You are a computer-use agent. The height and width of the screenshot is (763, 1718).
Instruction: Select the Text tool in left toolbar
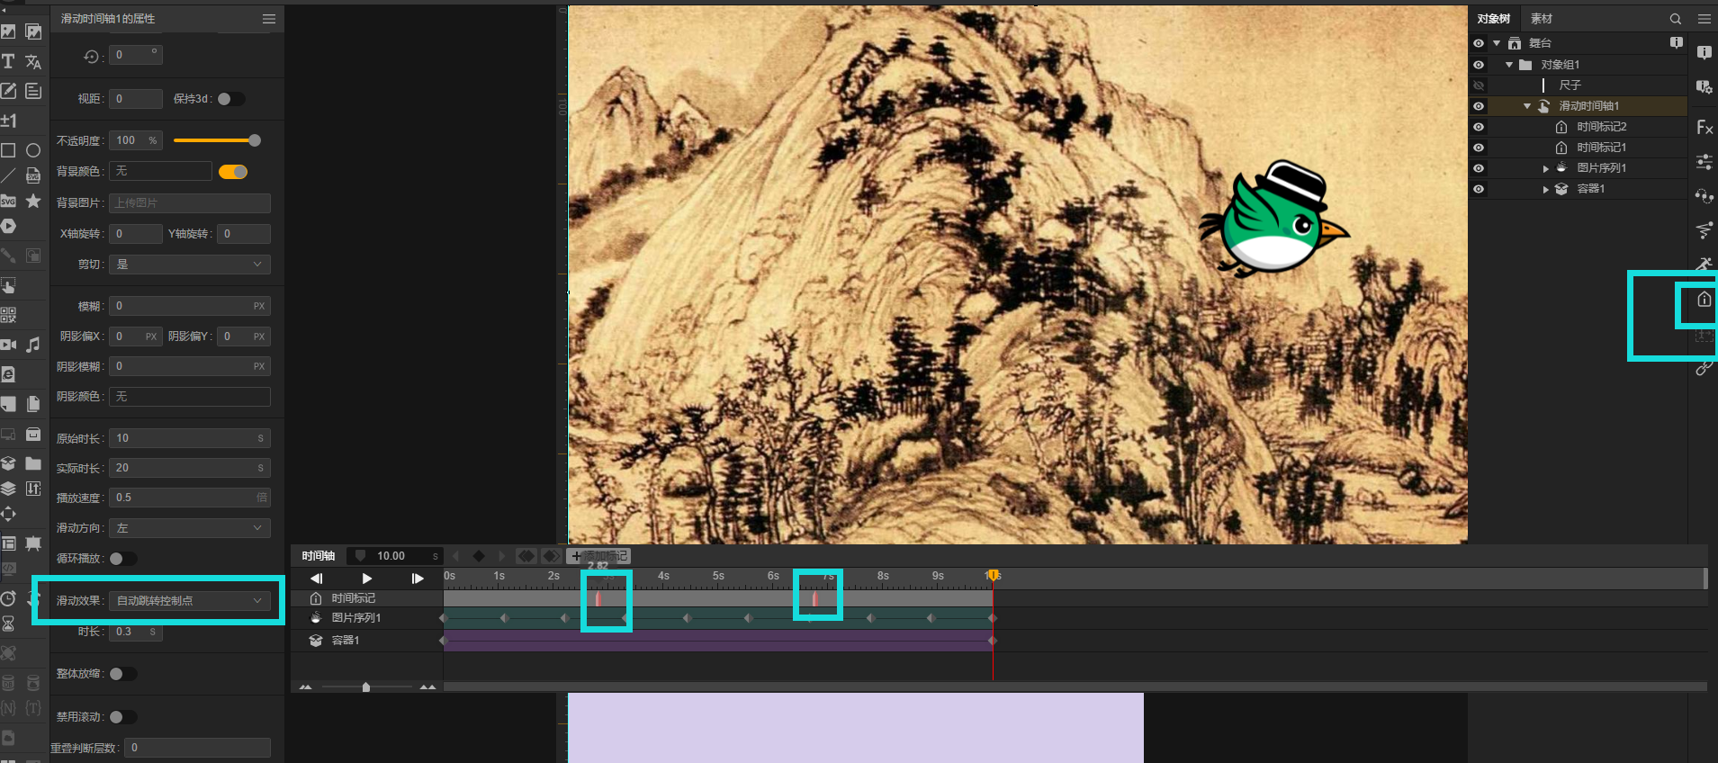tap(8, 61)
